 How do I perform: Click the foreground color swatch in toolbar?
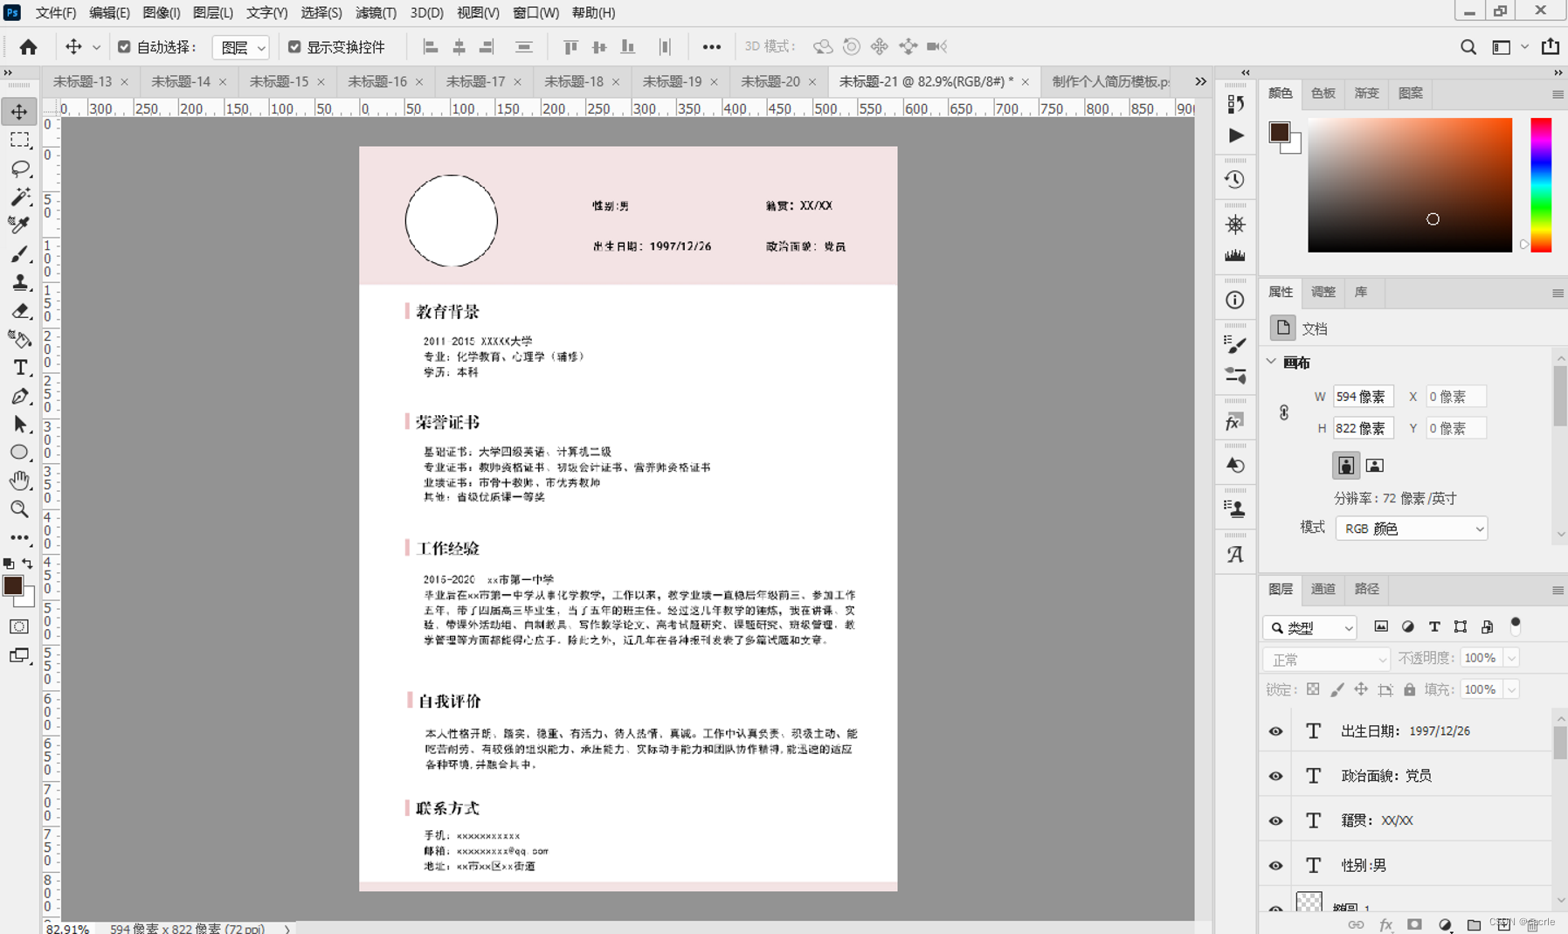[13, 585]
